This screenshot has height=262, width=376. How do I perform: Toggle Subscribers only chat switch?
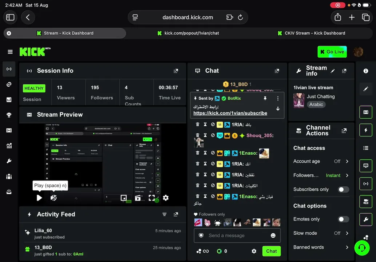(343, 189)
